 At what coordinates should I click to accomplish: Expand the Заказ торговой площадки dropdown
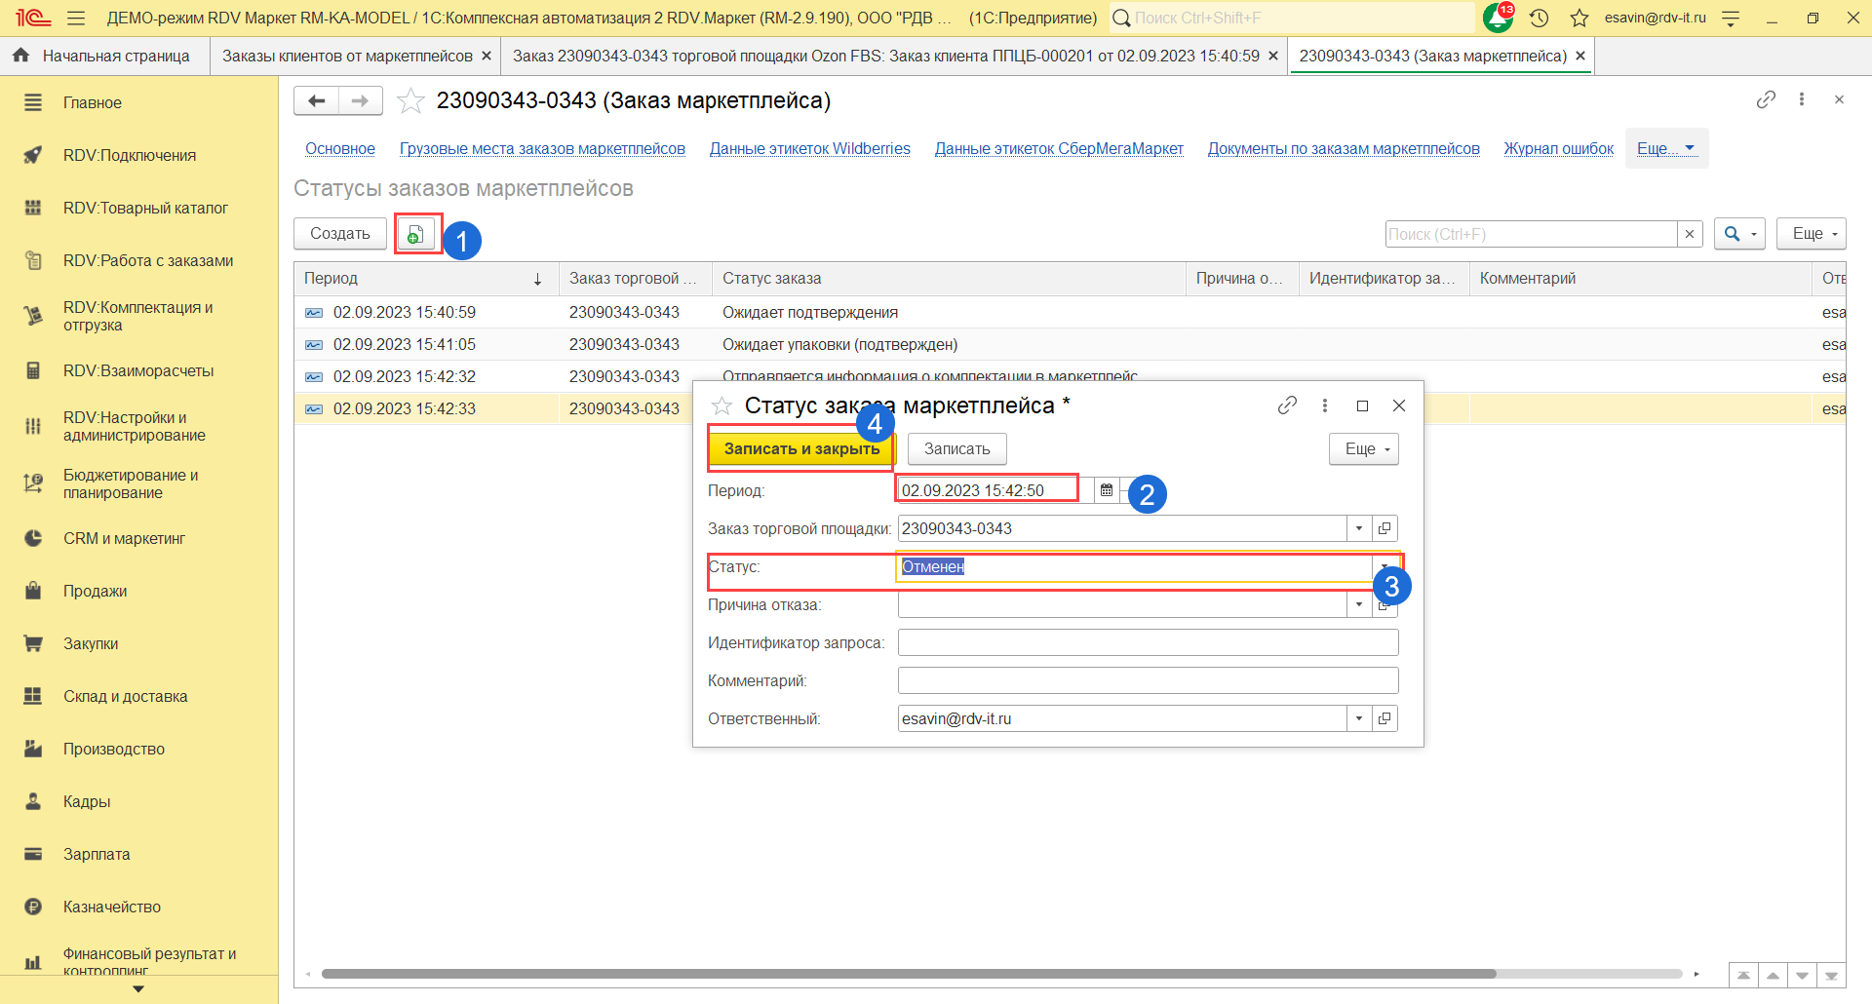coord(1359,528)
